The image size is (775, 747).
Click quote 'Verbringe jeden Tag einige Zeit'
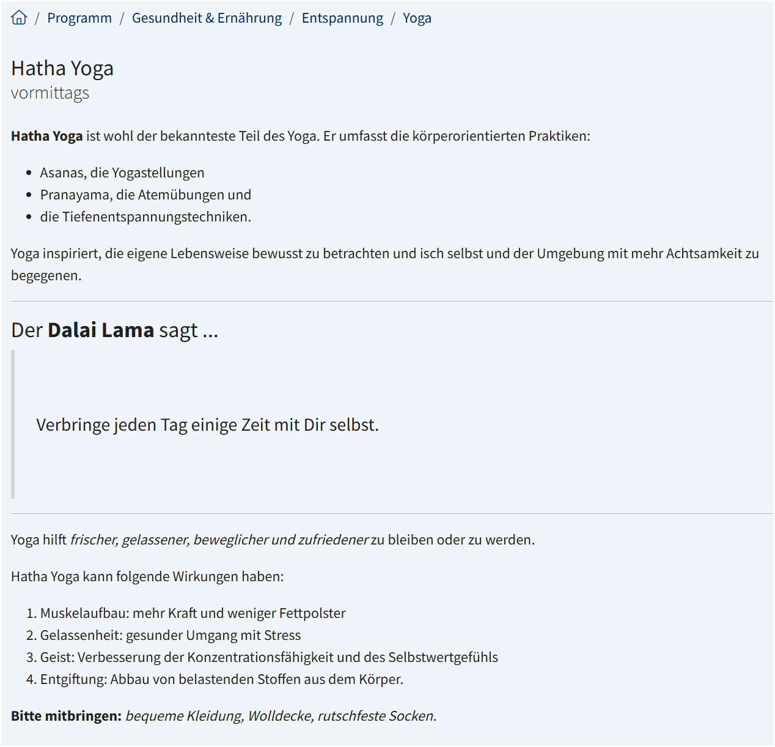pyautogui.click(x=207, y=425)
